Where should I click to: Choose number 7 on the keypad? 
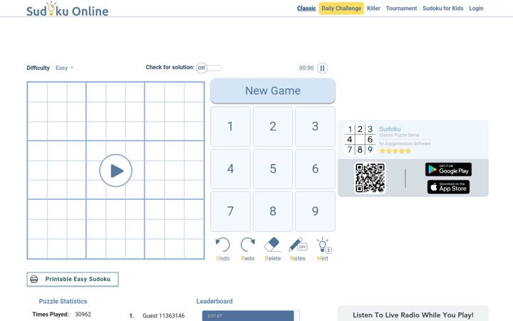point(230,211)
